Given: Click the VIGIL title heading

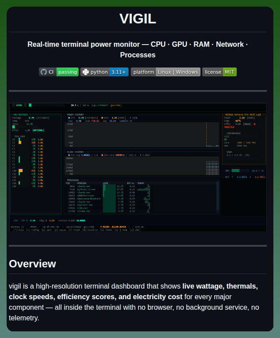Looking at the screenshot, I should coord(138,19).
